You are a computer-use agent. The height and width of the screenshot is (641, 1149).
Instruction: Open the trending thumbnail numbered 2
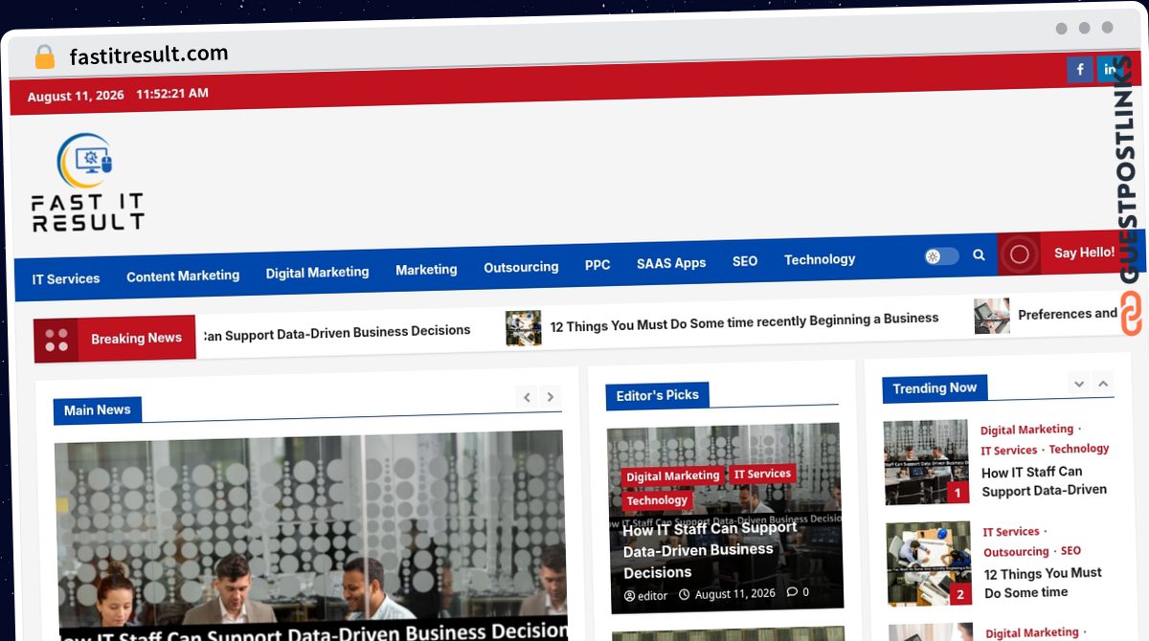point(929,564)
